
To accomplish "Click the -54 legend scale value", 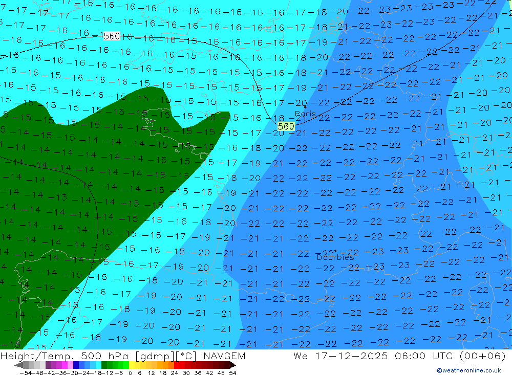I will click(26, 373).
